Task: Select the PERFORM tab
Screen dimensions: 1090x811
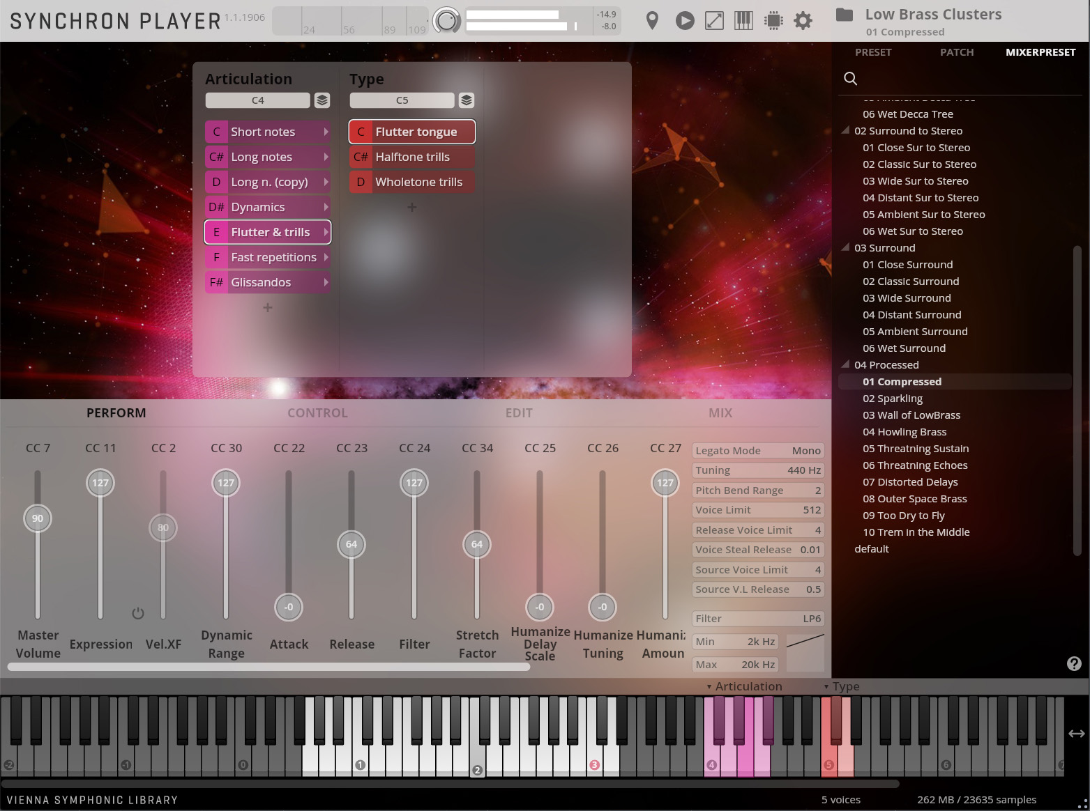Action: [x=116, y=413]
